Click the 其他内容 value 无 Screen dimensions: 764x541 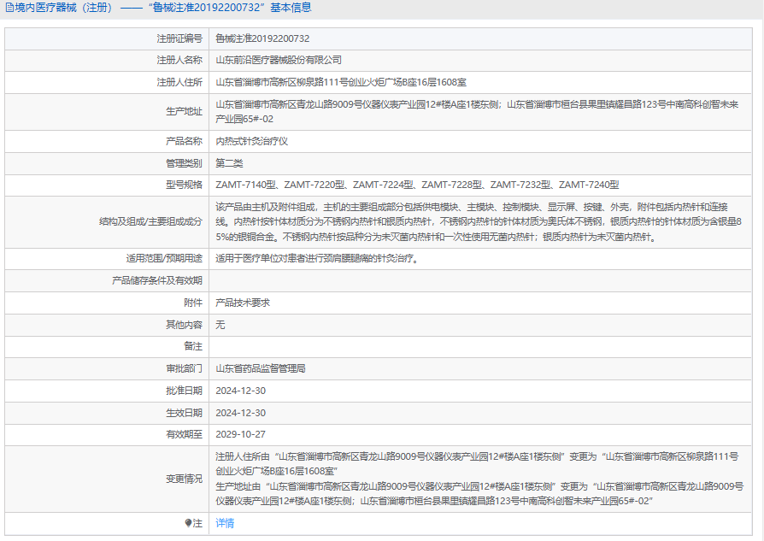[220, 325]
